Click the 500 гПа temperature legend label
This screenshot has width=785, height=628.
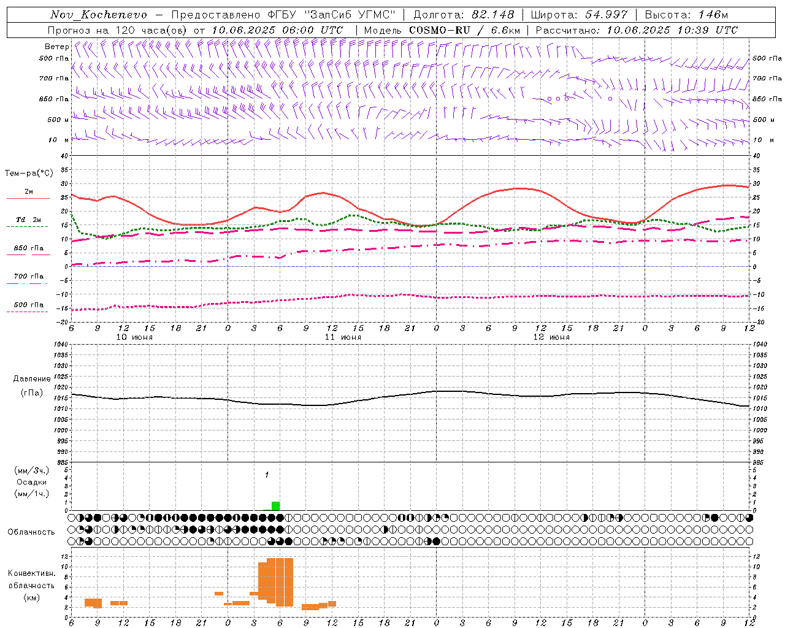pos(29,305)
